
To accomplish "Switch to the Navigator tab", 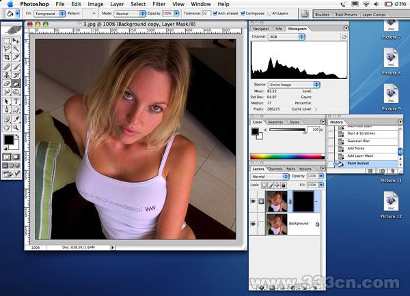I will 260,29.
